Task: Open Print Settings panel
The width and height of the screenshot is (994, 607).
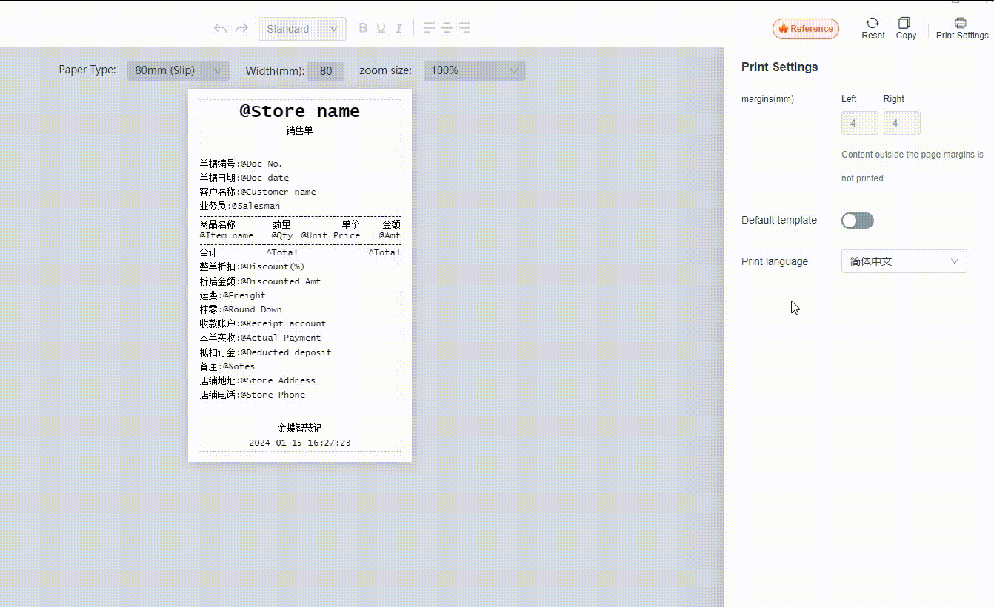Action: [x=961, y=28]
